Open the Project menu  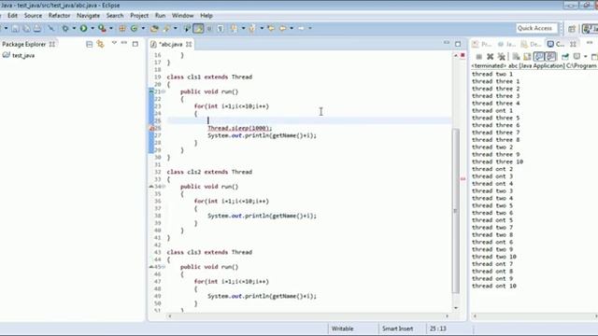tap(139, 16)
